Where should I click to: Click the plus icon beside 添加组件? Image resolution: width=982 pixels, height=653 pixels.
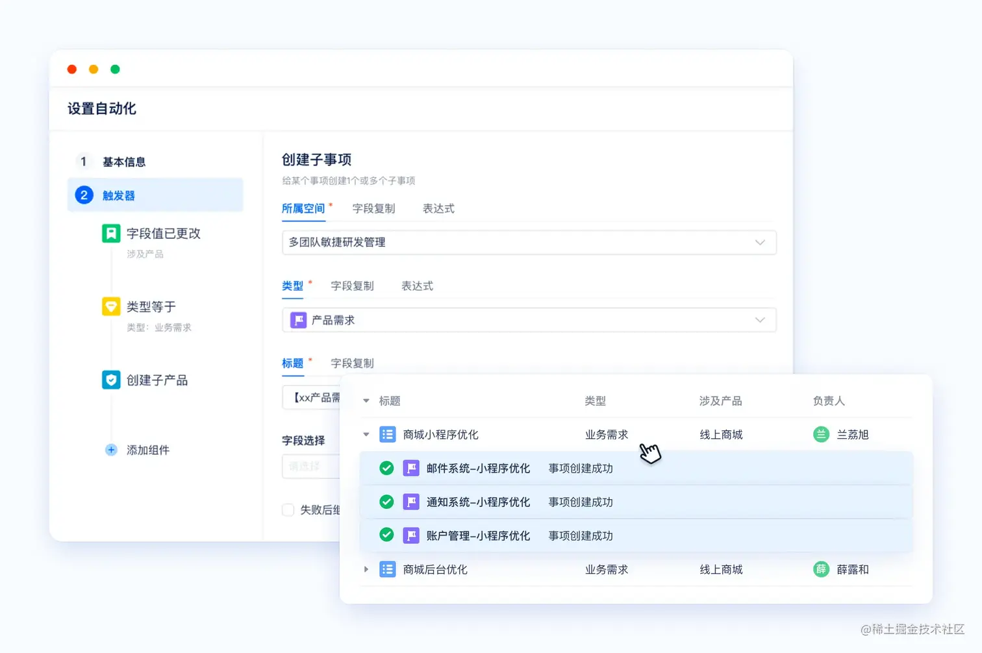point(111,450)
